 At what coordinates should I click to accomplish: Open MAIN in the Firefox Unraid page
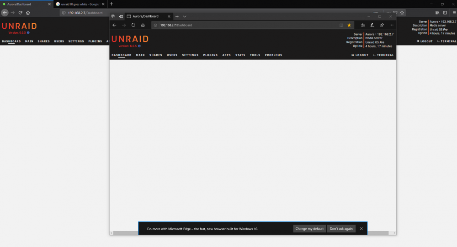coord(29,41)
